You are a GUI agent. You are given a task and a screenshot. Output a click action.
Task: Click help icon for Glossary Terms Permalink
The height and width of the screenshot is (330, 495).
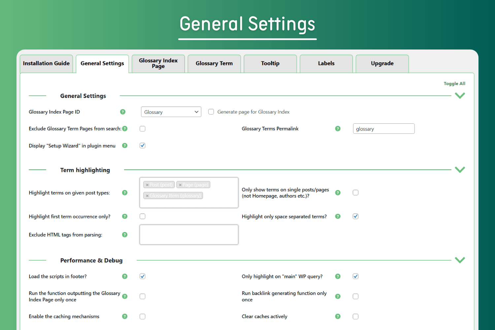[x=338, y=129]
